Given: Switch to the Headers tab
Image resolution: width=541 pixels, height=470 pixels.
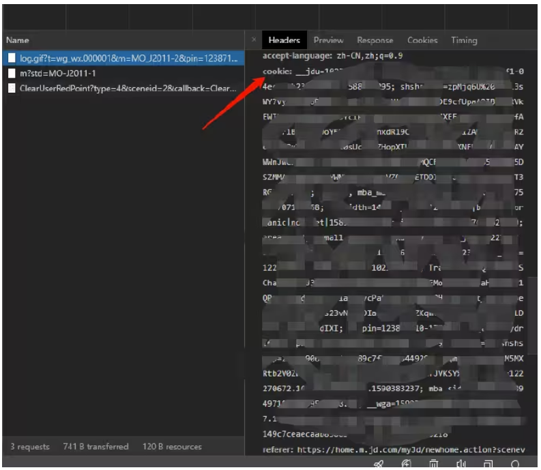Looking at the screenshot, I should (x=284, y=40).
